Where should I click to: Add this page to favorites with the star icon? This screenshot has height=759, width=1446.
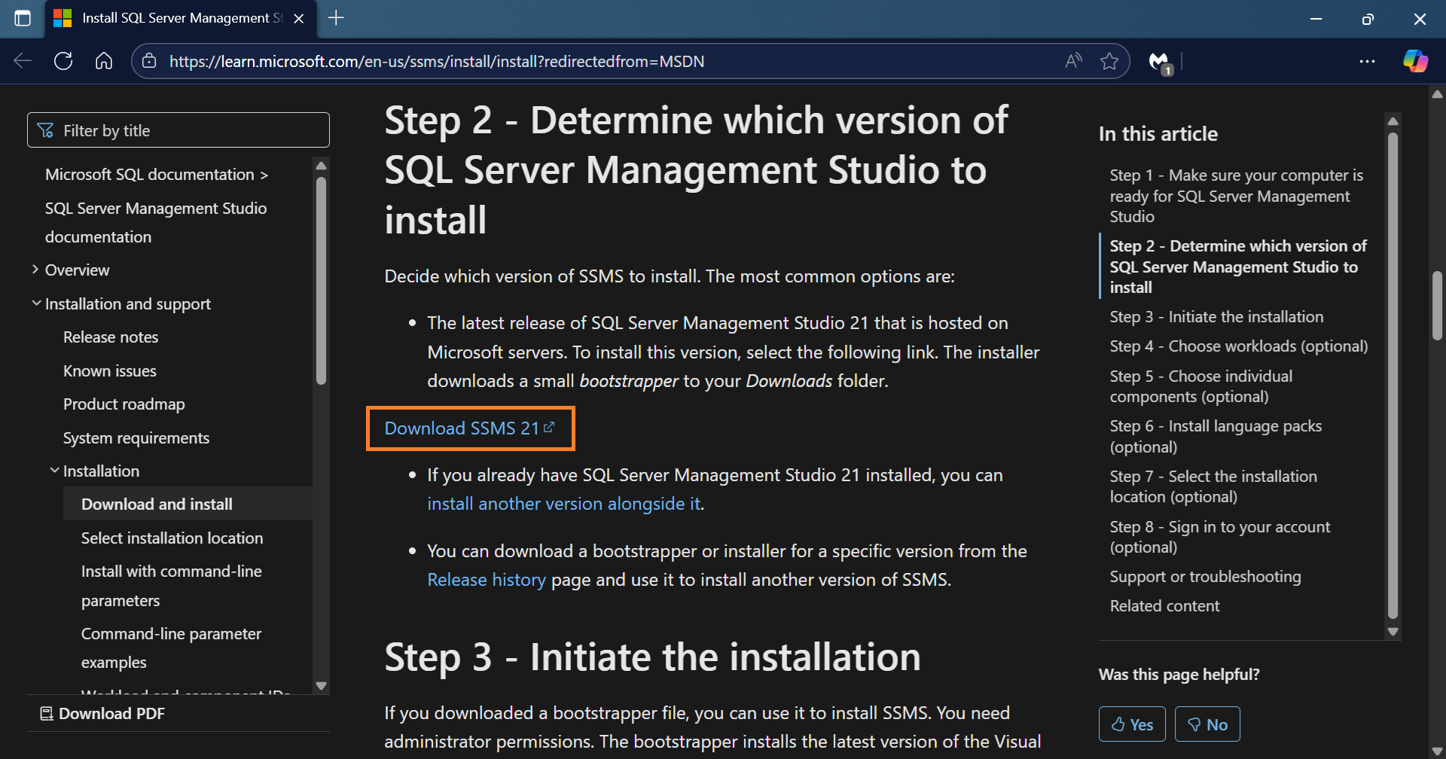1110,61
